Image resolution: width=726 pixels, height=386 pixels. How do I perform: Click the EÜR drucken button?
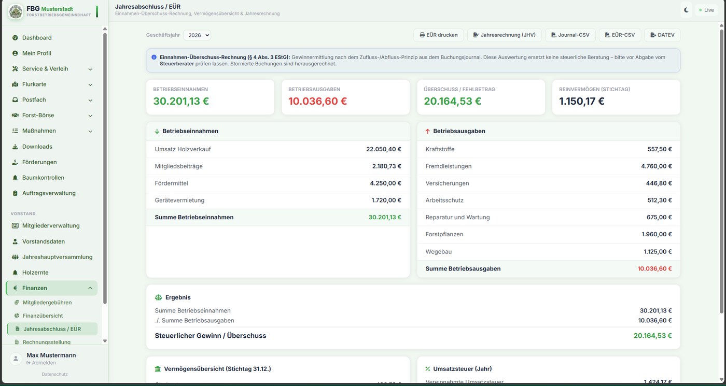click(x=439, y=35)
